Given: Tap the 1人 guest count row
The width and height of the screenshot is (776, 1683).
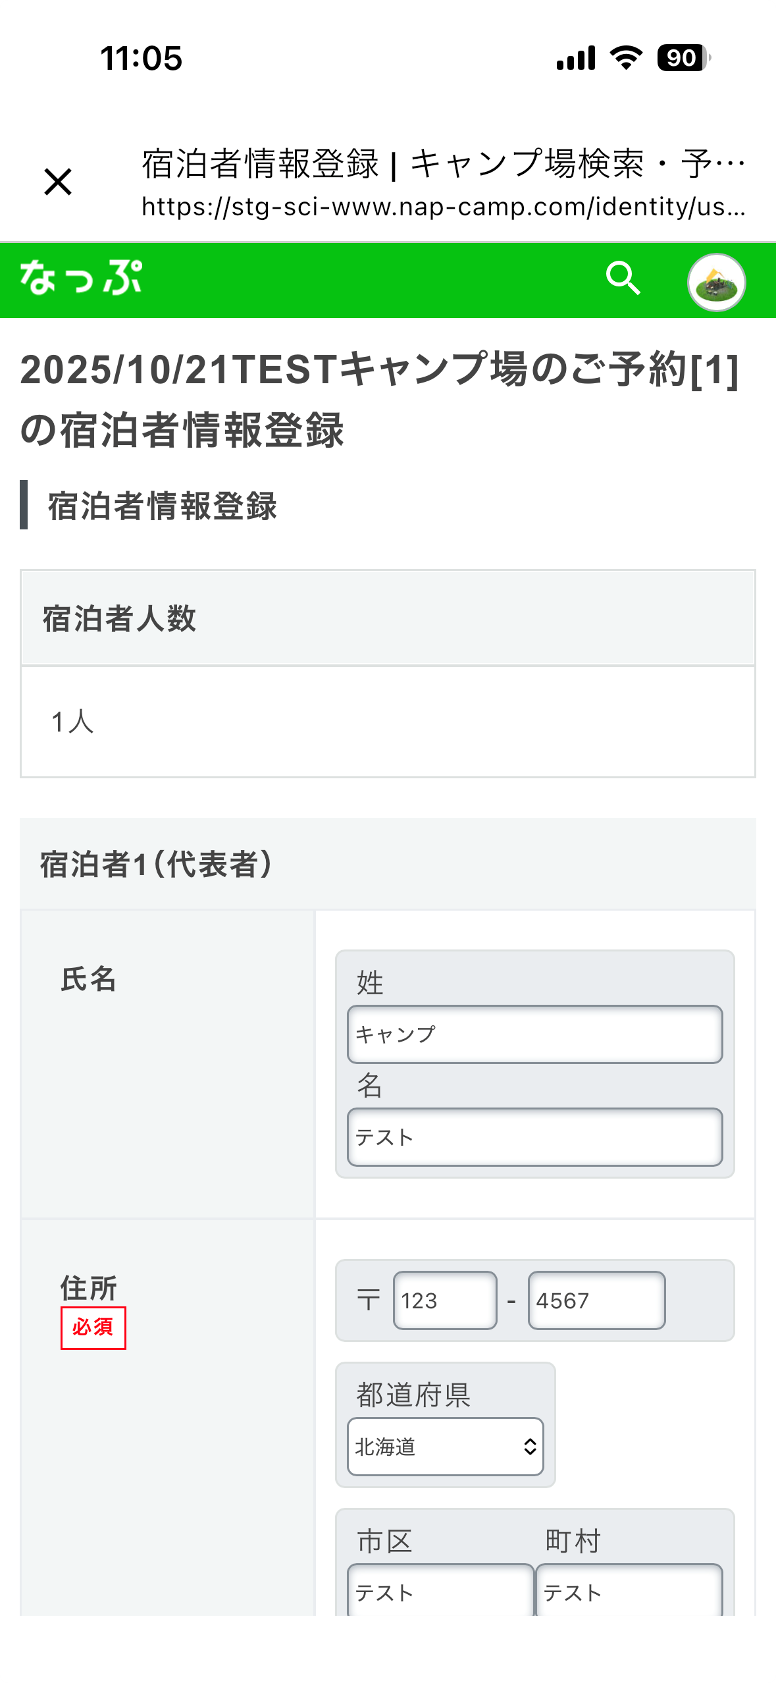Looking at the screenshot, I should coord(388,722).
